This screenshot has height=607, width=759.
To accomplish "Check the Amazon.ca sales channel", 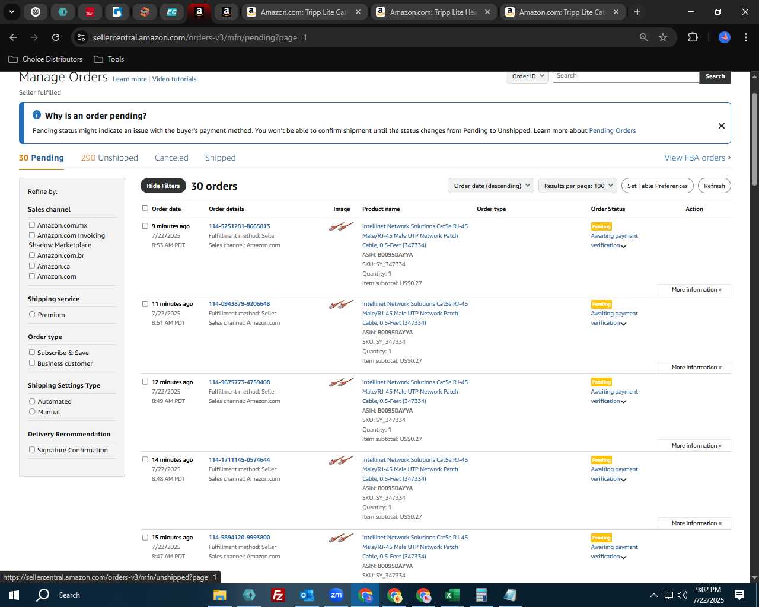I will (x=32, y=266).
